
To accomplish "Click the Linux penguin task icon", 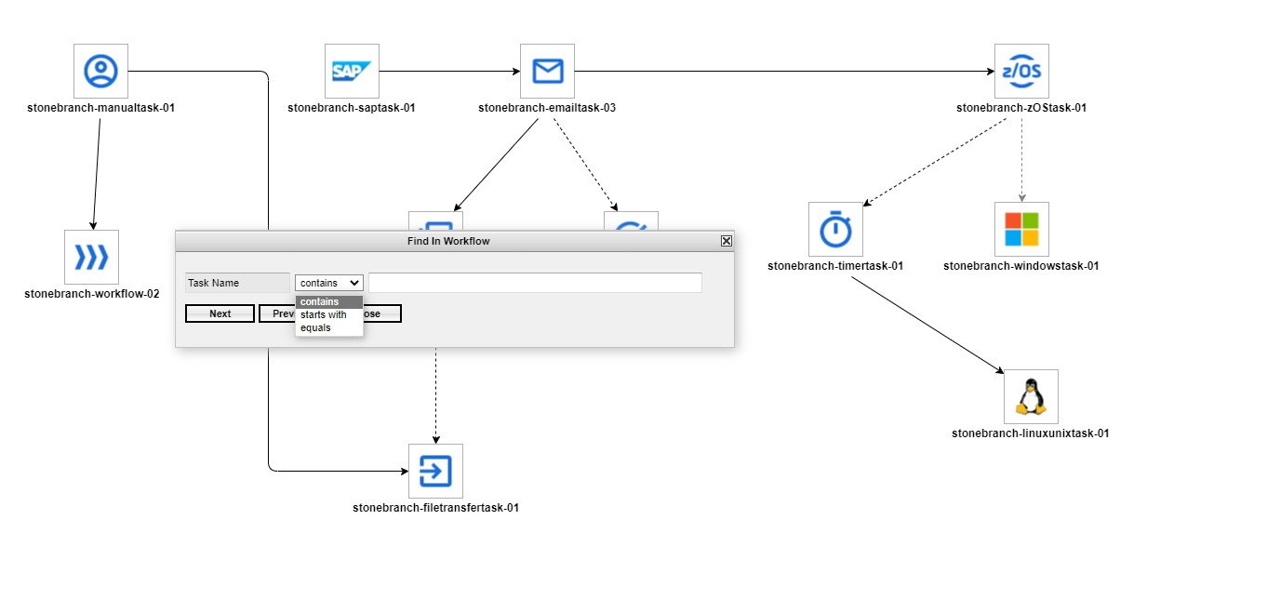I will tap(1031, 396).
